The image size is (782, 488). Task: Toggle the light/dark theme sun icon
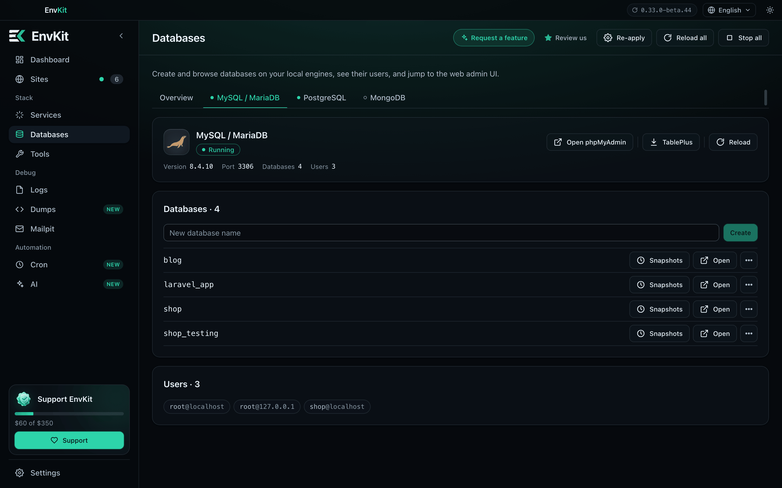(770, 10)
